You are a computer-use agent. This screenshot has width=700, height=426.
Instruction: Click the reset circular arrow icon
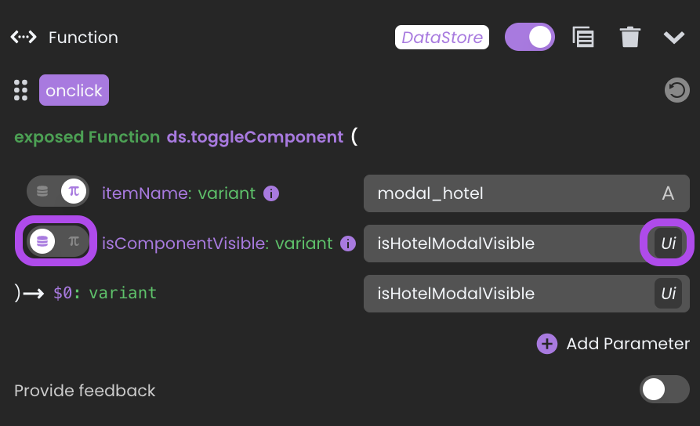click(676, 90)
